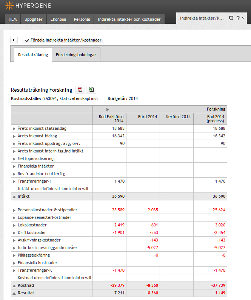The width and height of the screenshot is (251, 300).
Task: Click the Bud 2014 (process) column header
Action: pos(210,119)
